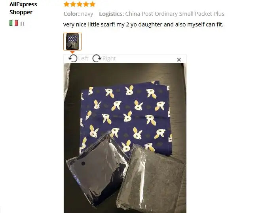
Task: Click the "Right" rotate label
Action: (x=109, y=58)
